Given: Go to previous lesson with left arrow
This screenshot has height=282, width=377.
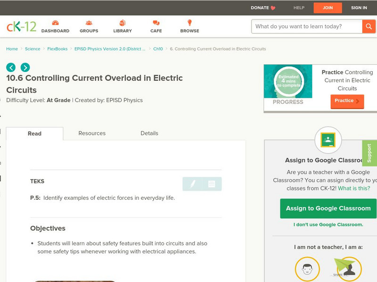Looking at the screenshot, I should 11,67.
